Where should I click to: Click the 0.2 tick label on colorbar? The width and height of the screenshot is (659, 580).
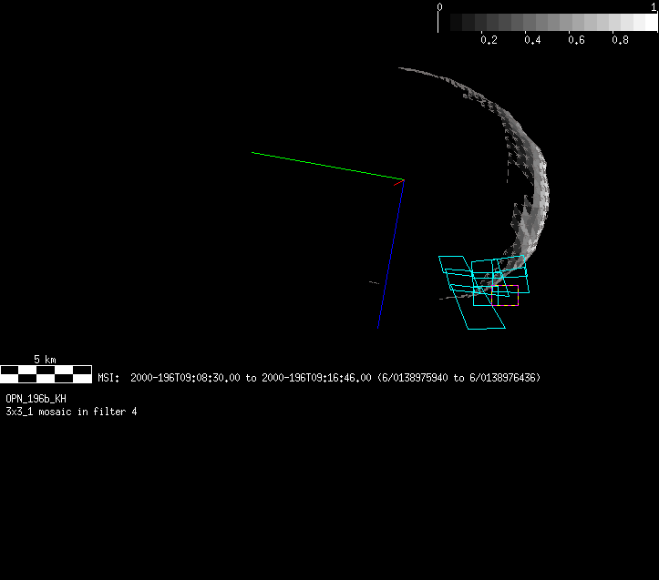pyautogui.click(x=489, y=40)
